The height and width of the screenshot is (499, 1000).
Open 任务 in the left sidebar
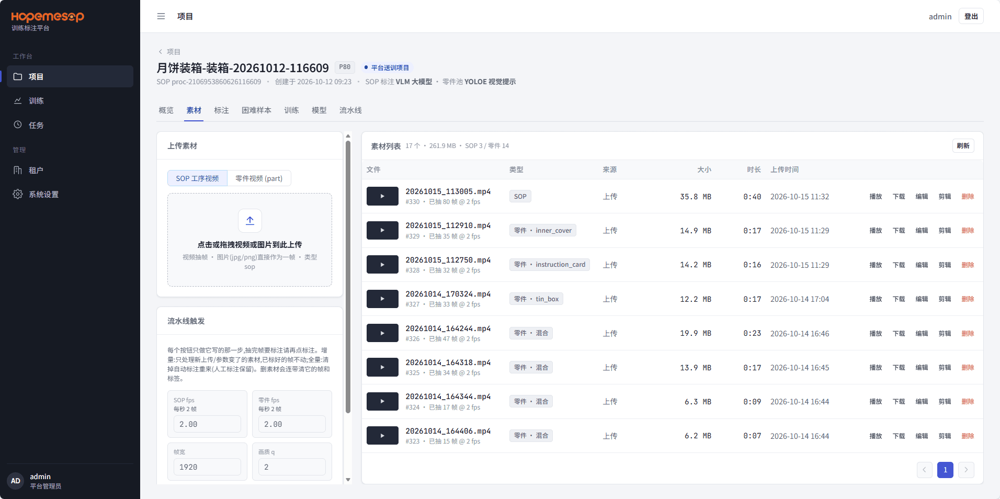pos(70,125)
